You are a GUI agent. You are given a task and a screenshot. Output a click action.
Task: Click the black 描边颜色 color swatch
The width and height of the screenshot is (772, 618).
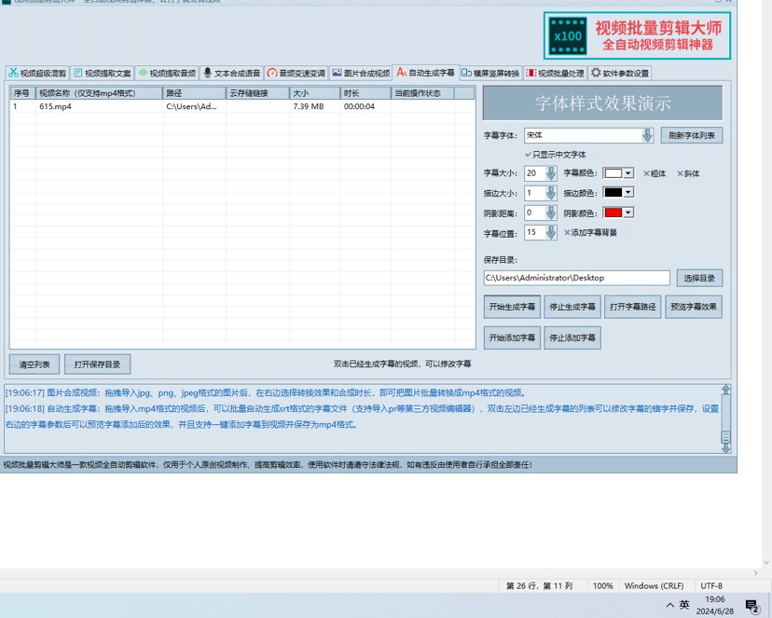(613, 193)
